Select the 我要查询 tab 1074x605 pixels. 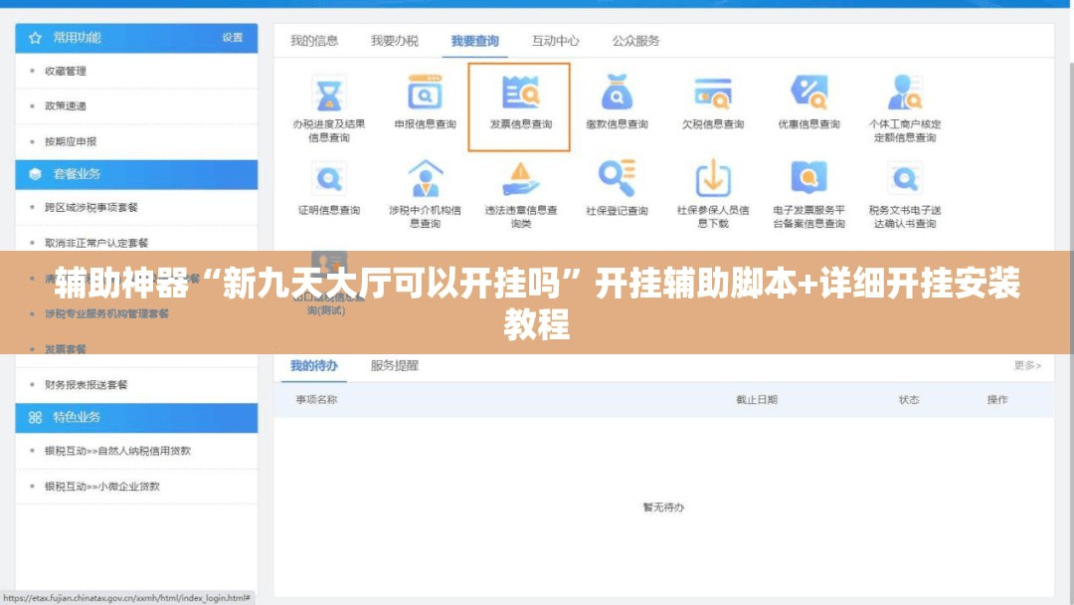474,41
